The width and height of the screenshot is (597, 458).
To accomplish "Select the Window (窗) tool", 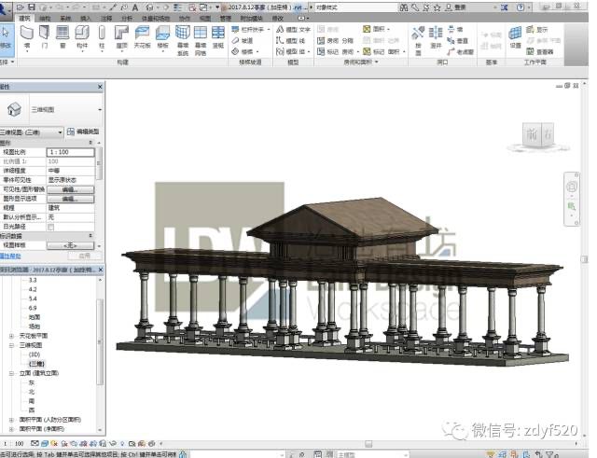I will (x=62, y=37).
